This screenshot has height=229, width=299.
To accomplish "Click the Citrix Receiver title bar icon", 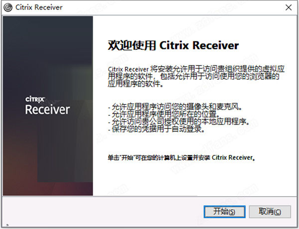I will [x=8, y=7].
